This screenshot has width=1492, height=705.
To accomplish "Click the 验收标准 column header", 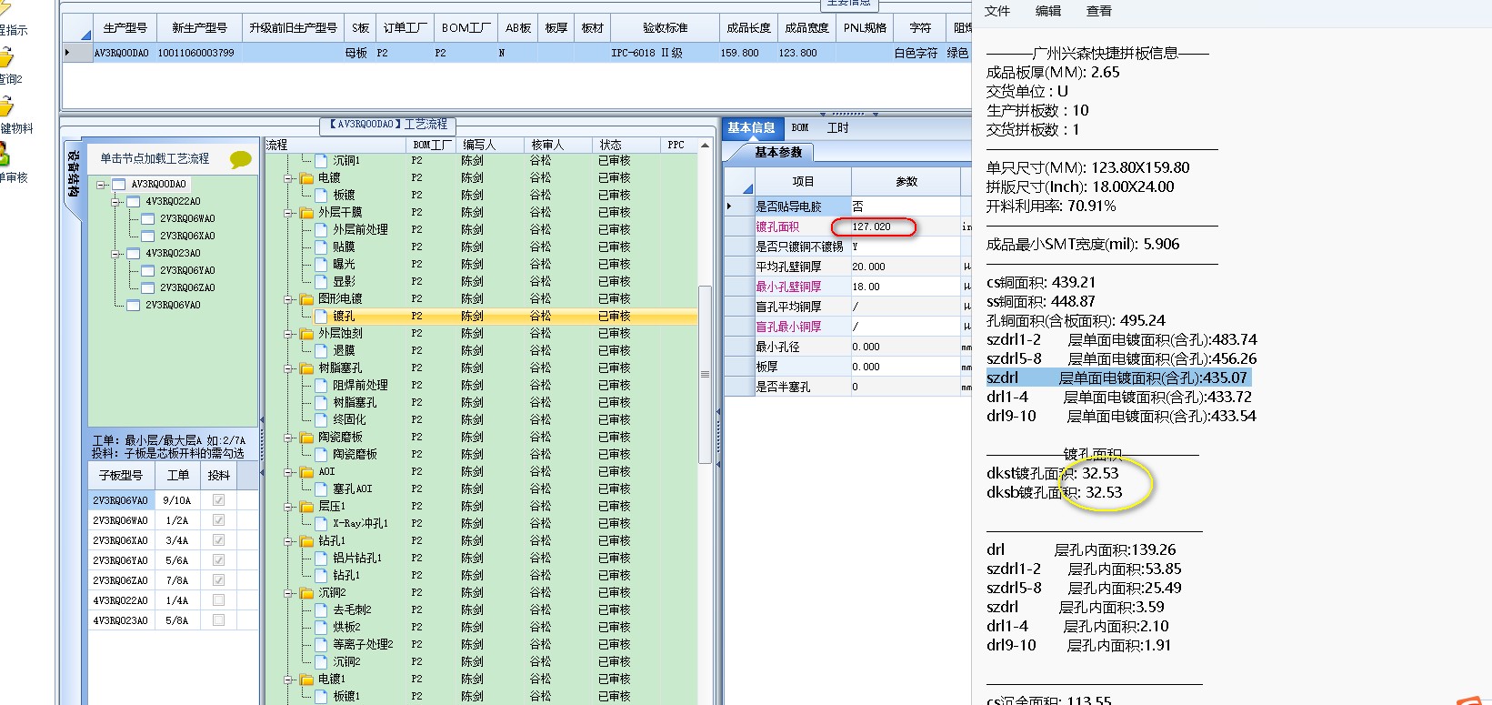I will tap(665, 28).
